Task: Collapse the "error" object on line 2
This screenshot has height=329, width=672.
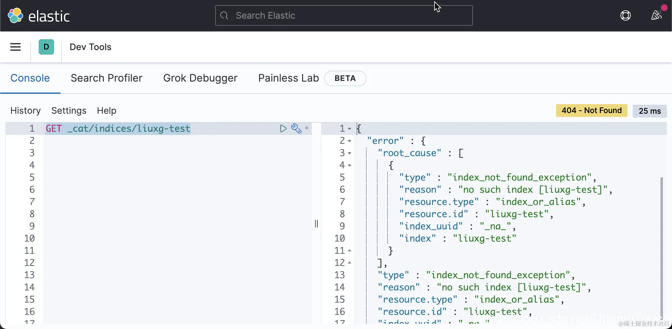Action: [350, 141]
